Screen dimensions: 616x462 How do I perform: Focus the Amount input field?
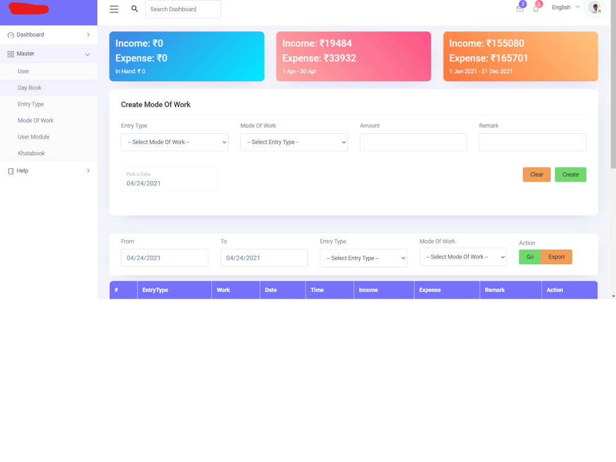(x=413, y=142)
